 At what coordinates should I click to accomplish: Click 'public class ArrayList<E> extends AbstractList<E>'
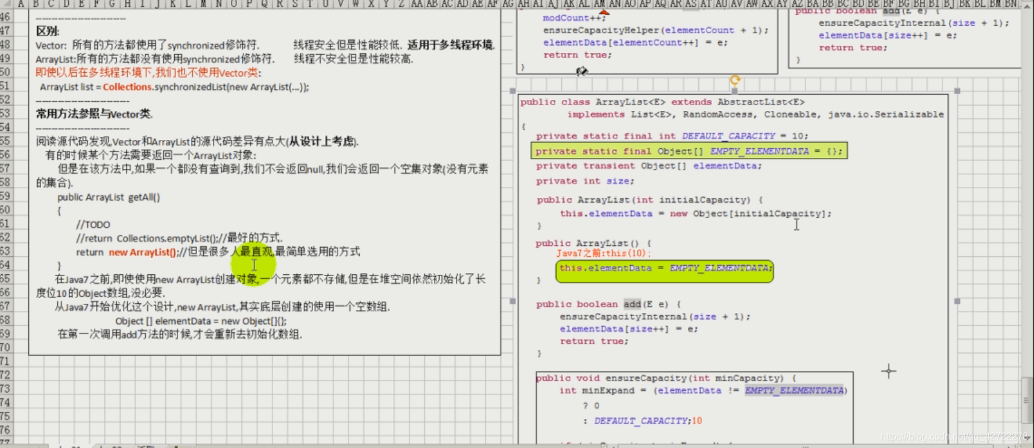click(x=662, y=102)
